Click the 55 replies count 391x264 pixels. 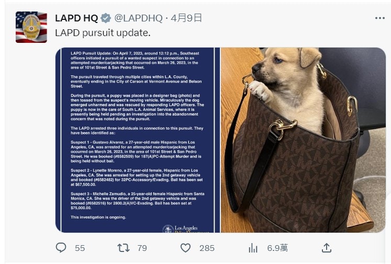80,248
